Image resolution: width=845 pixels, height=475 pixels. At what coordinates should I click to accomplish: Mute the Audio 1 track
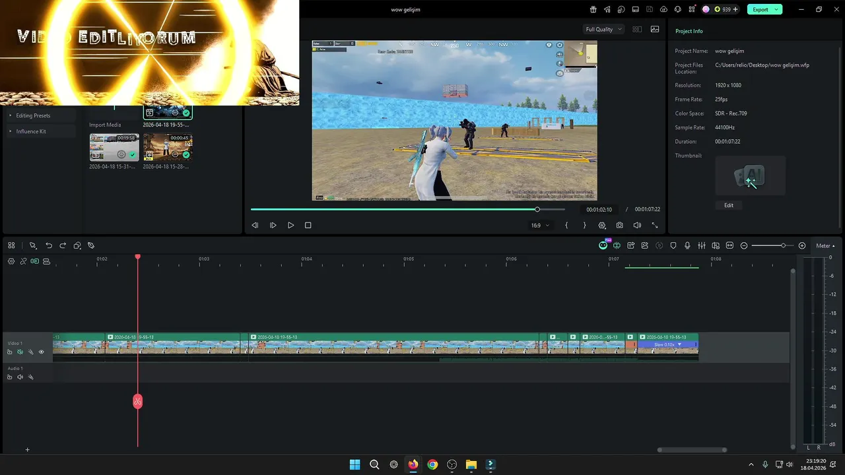20,377
